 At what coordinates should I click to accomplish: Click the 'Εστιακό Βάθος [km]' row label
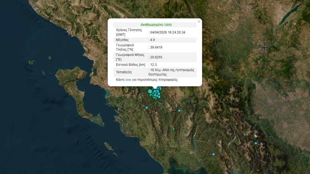pyautogui.click(x=131, y=65)
